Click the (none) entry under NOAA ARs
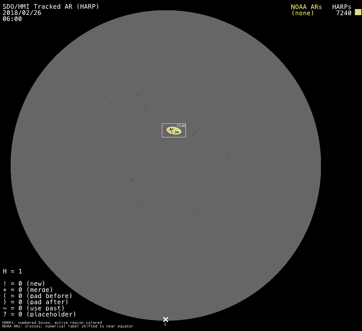 click(303, 13)
